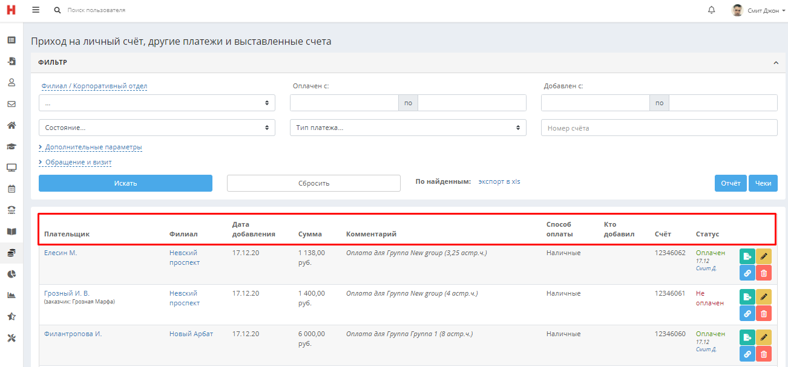Open sidebar monitor icon

(11, 167)
